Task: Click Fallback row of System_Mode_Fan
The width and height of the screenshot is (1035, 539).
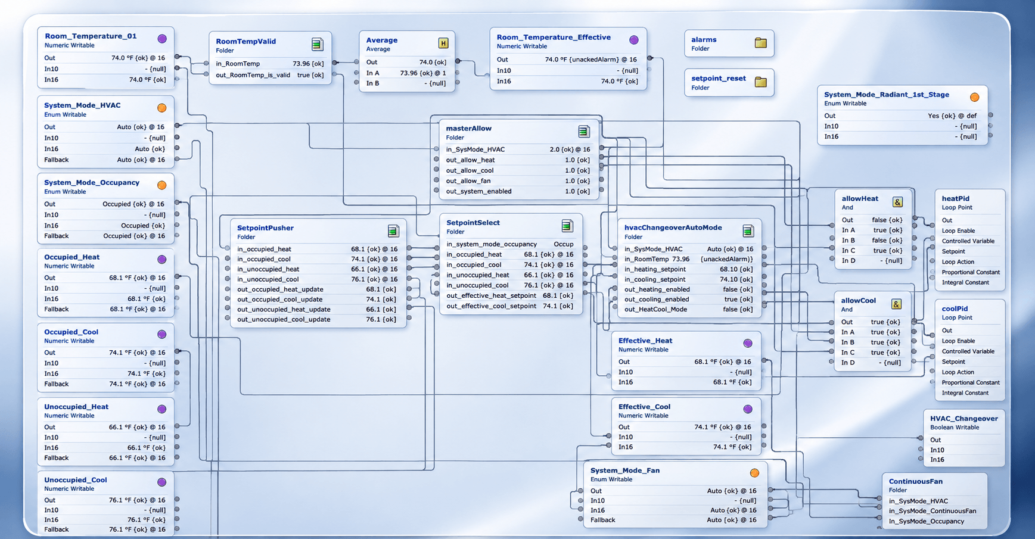Action: [675, 520]
